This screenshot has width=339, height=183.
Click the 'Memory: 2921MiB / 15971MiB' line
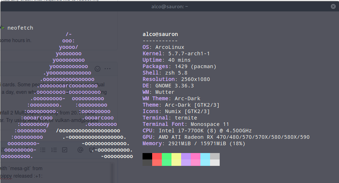194,143
